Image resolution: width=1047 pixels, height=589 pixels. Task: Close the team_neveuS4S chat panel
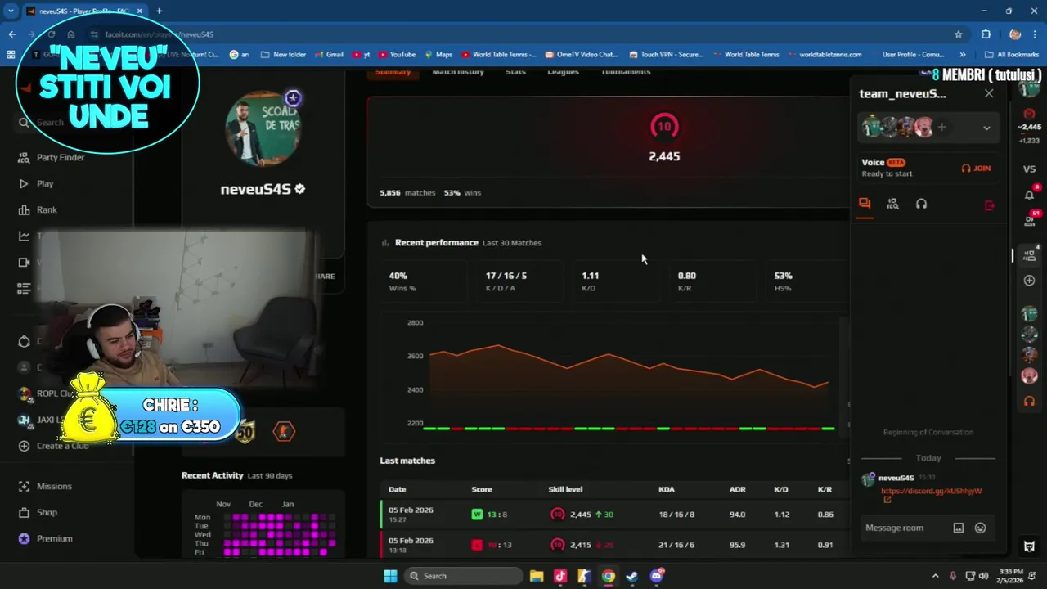click(989, 93)
